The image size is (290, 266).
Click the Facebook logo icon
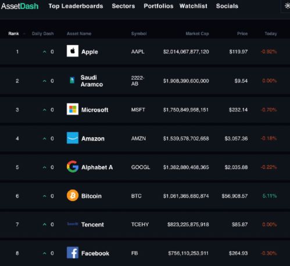point(73,253)
